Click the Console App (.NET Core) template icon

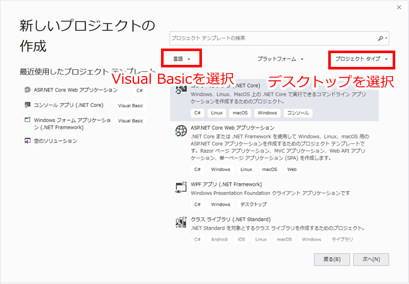(181, 89)
